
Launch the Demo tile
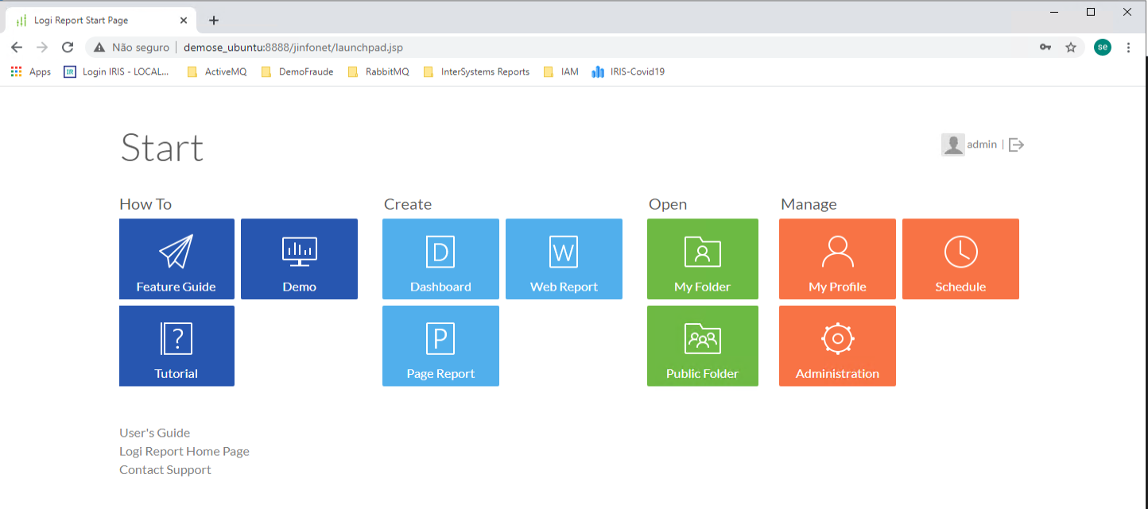click(299, 259)
